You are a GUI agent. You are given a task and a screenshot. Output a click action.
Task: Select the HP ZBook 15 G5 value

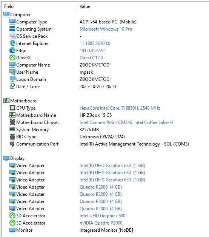tap(96, 115)
